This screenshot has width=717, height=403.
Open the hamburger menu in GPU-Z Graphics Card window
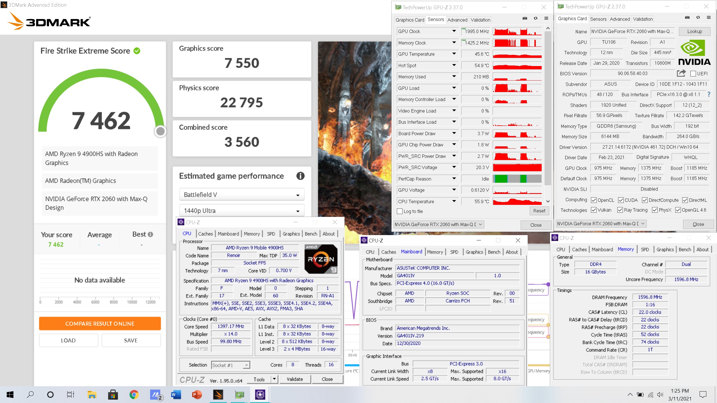(709, 18)
